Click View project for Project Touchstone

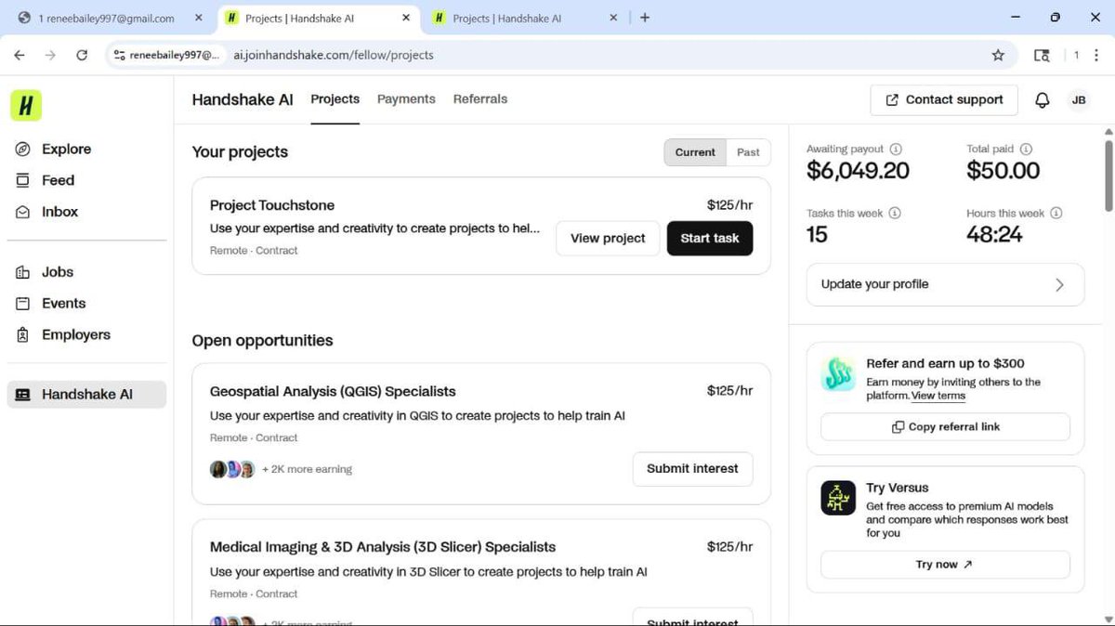pyautogui.click(x=608, y=239)
